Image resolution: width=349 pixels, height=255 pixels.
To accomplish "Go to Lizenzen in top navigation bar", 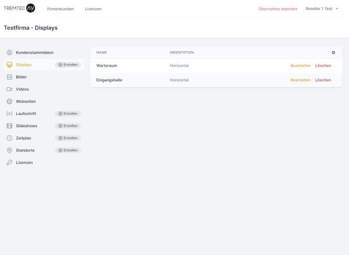I will (x=93, y=9).
